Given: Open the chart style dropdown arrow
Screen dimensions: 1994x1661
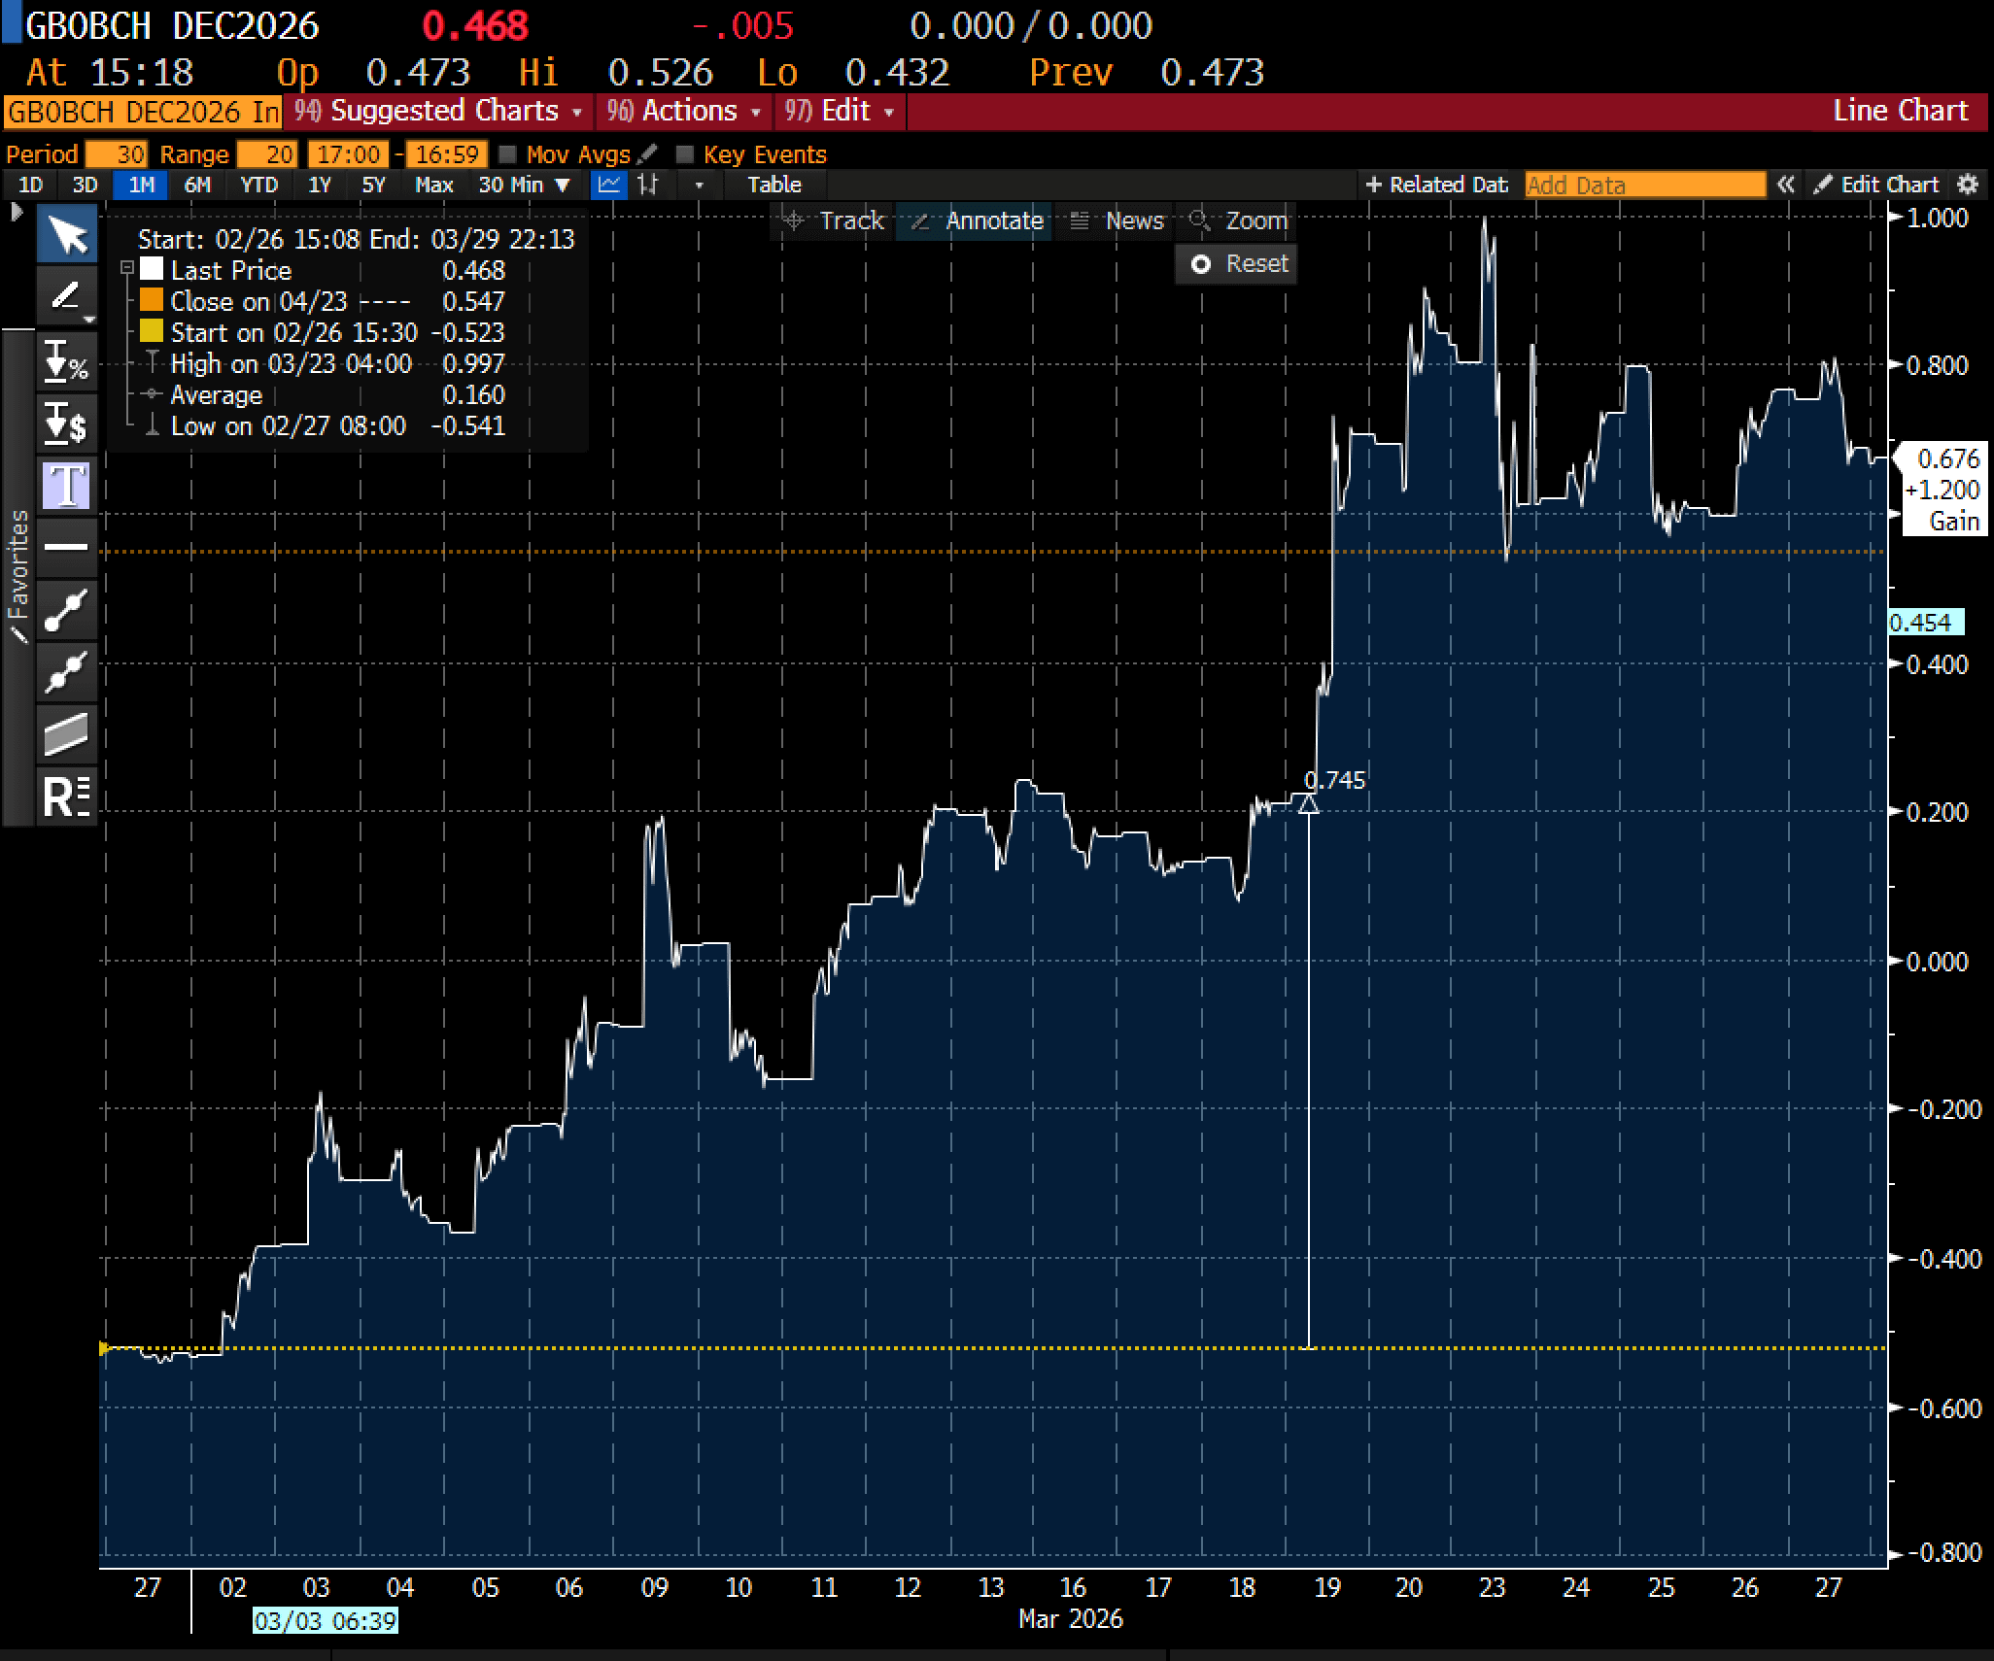Looking at the screenshot, I should point(699,185).
